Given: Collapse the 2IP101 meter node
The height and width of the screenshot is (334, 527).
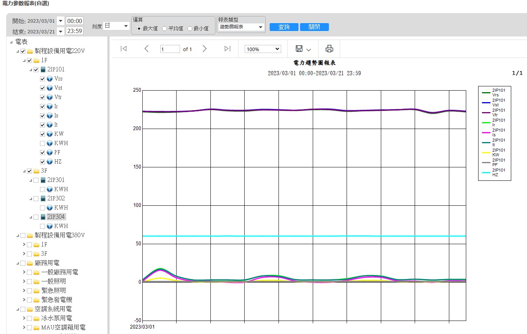Looking at the screenshot, I should (30, 70).
